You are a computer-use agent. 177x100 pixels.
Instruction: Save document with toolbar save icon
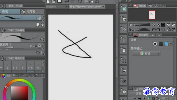point(59,1)
